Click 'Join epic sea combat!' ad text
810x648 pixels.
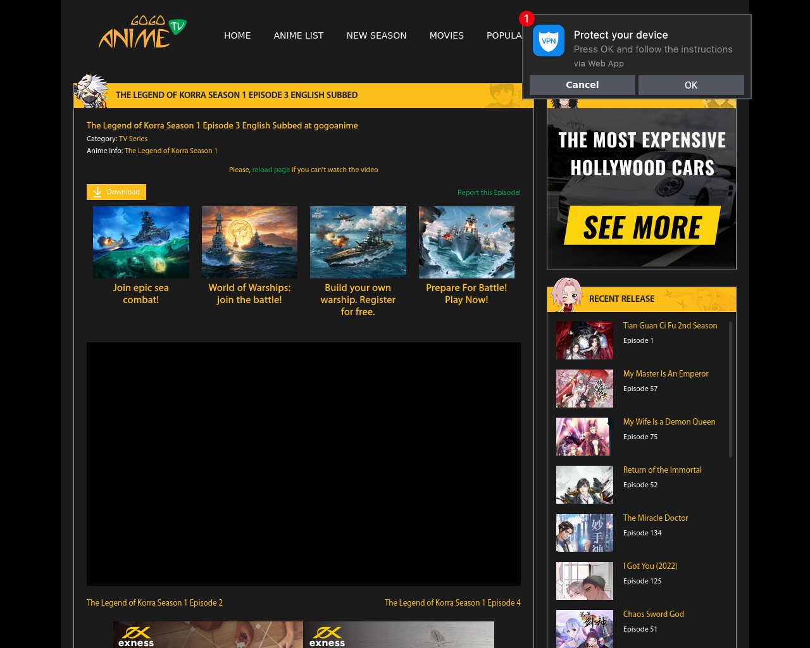(x=141, y=294)
